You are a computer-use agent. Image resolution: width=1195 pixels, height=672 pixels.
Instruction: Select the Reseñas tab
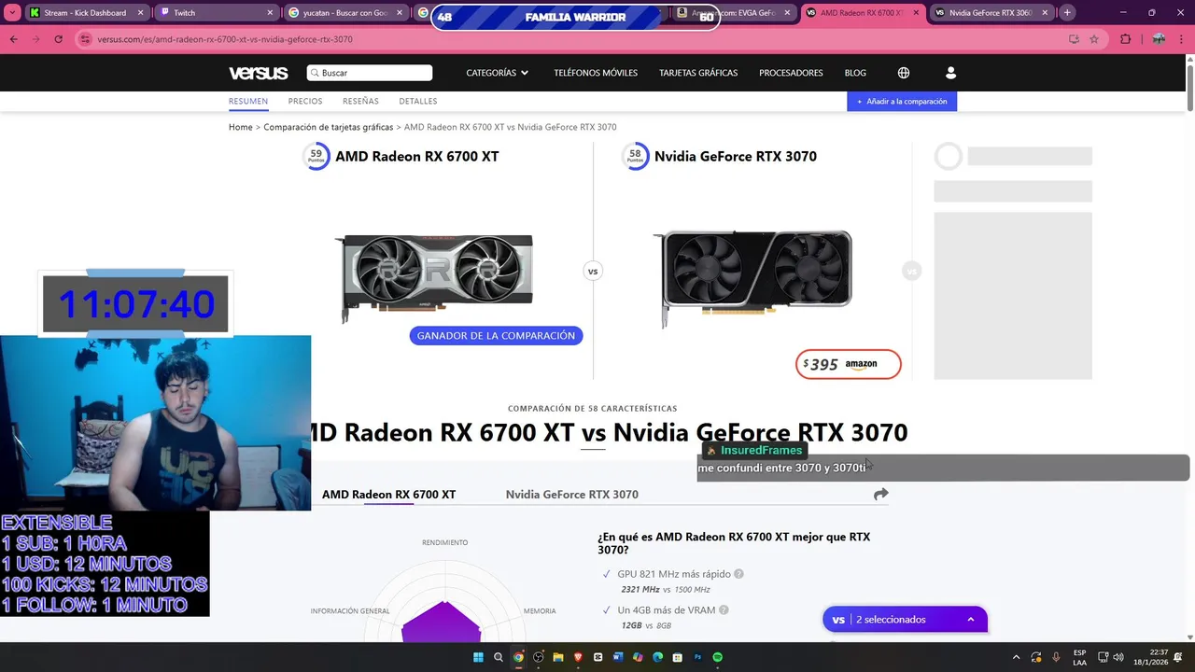[x=360, y=101]
